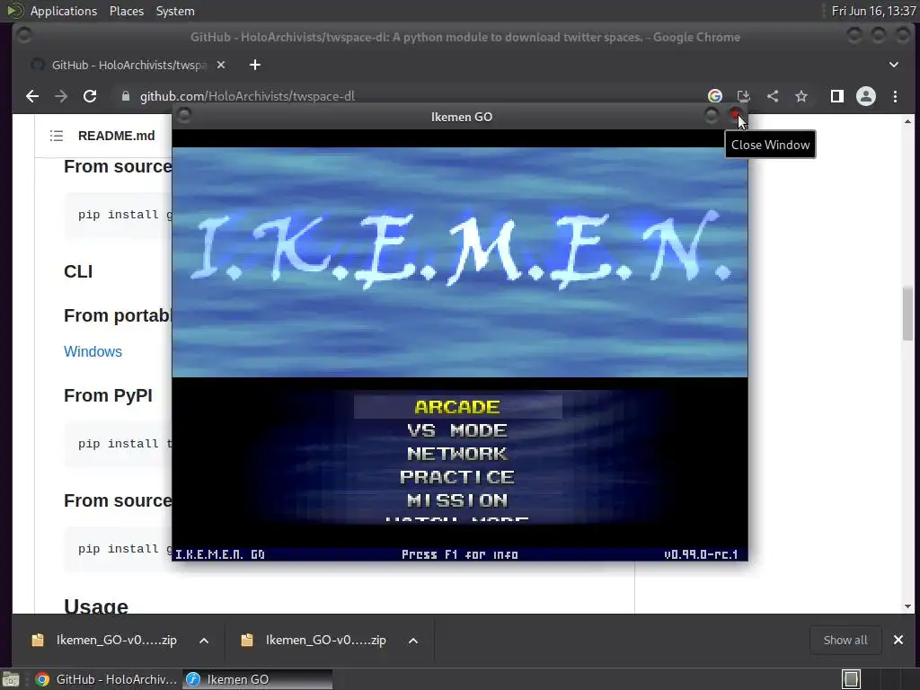
Task: Bookmark this tab with star
Action: point(801,96)
